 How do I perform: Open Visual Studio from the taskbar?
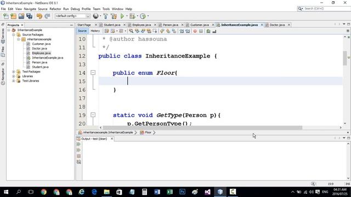[207, 192]
